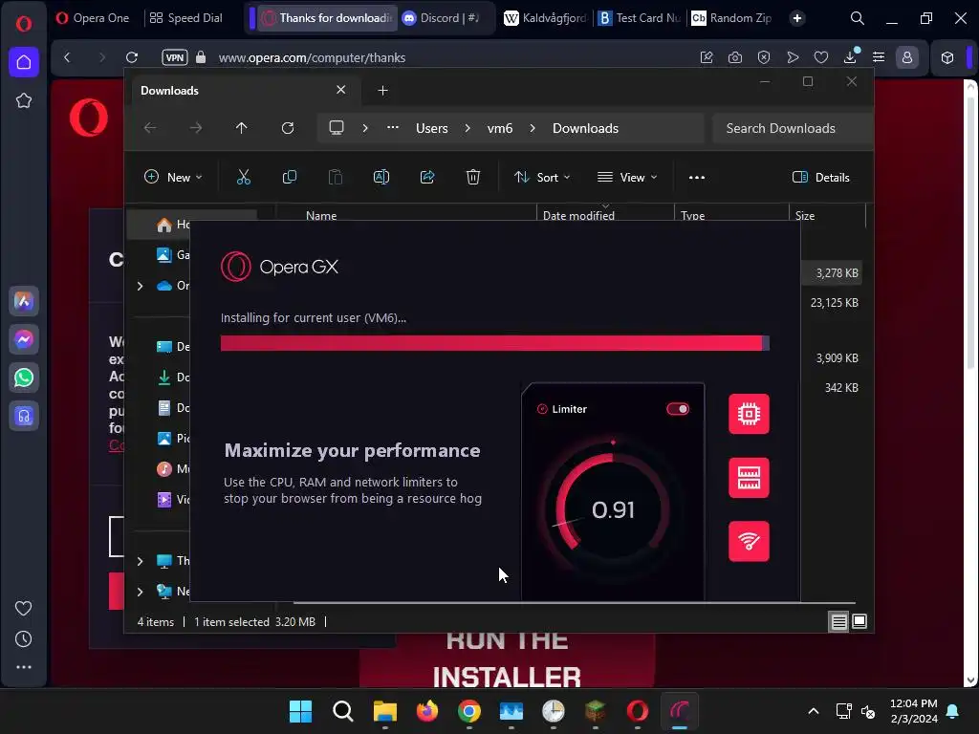The height and width of the screenshot is (734, 979).
Task: Switch to the Discord tab
Action: tap(442, 18)
